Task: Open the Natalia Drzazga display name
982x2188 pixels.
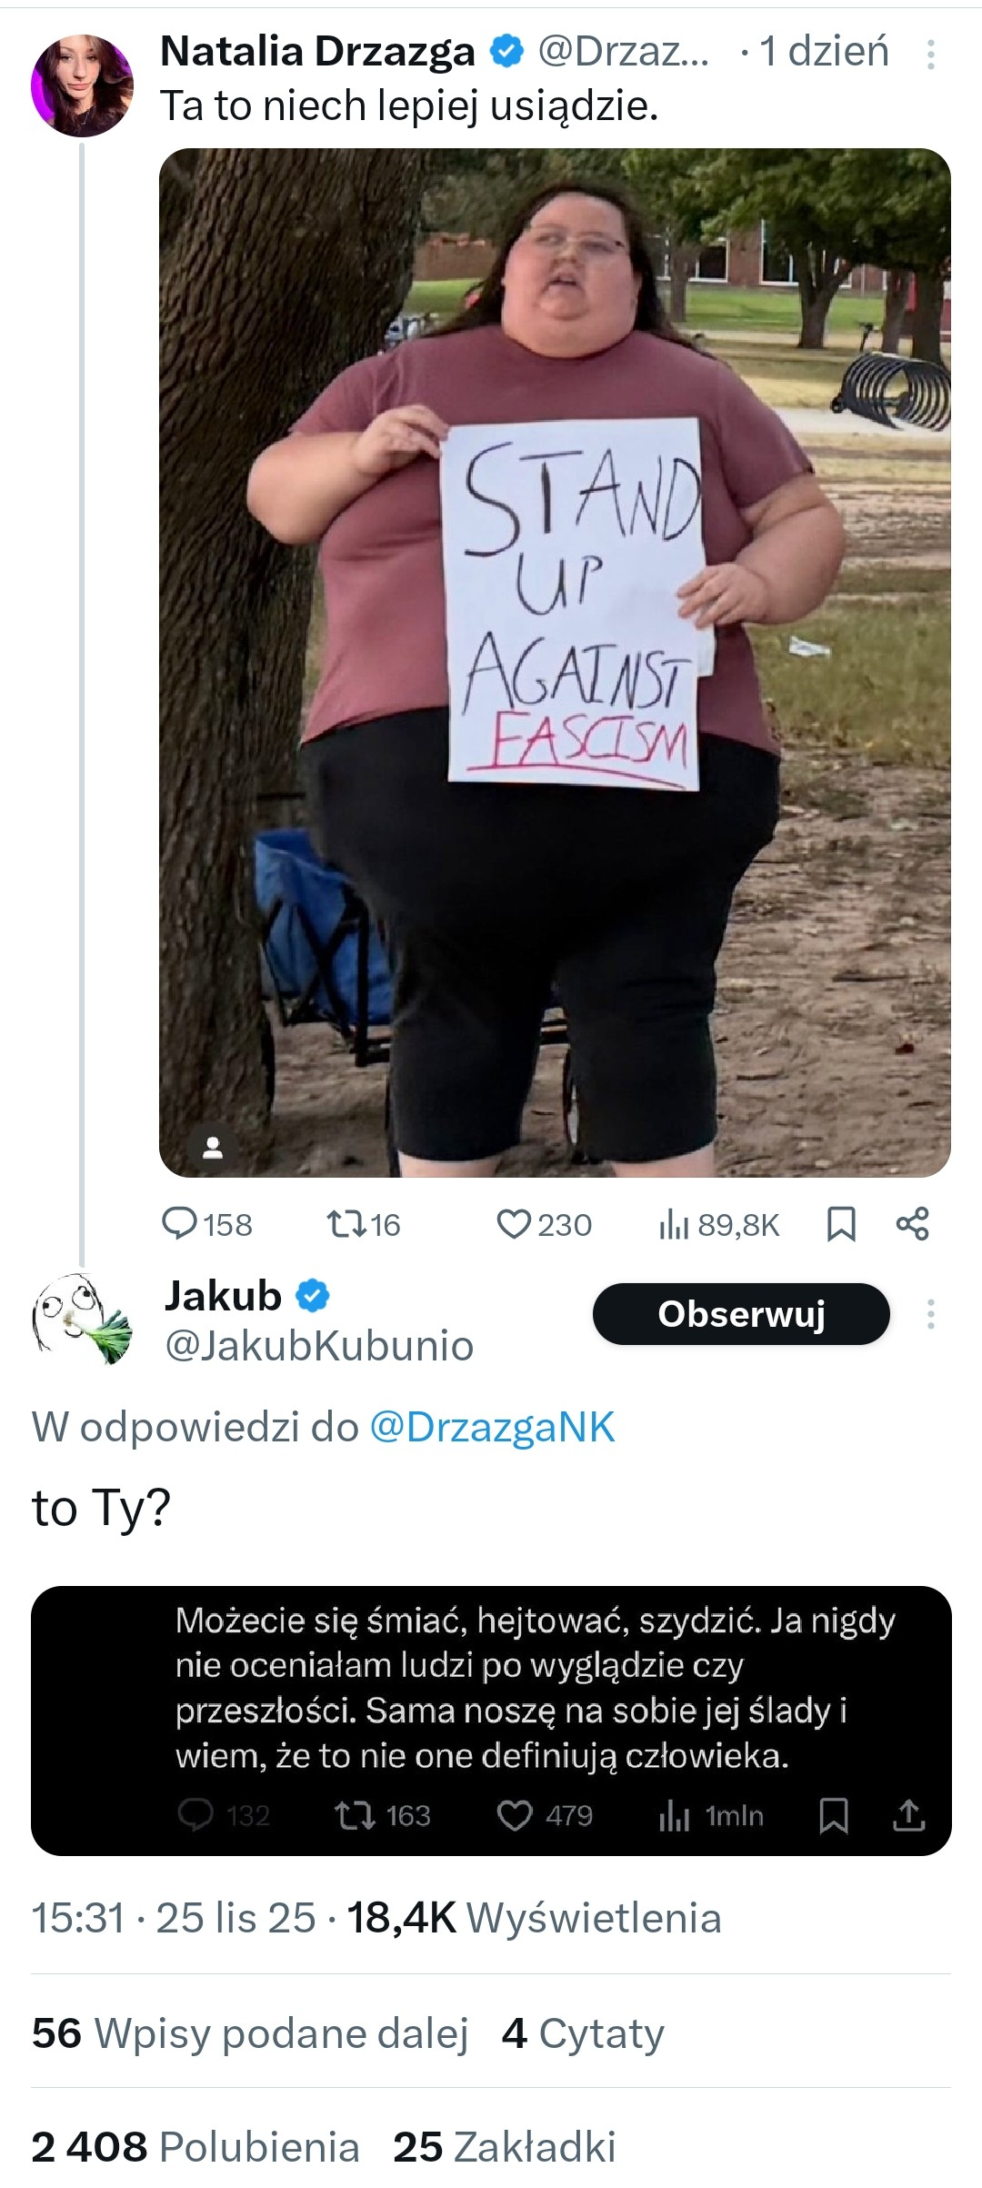Action: pyautogui.click(x=317, y=52)
